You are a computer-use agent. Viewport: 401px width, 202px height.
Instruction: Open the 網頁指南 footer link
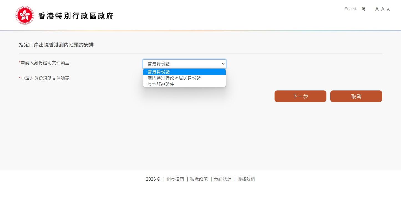tap(175, 179)
